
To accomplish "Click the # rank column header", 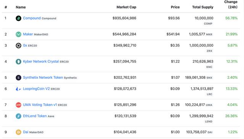I will tap(6, 7).
